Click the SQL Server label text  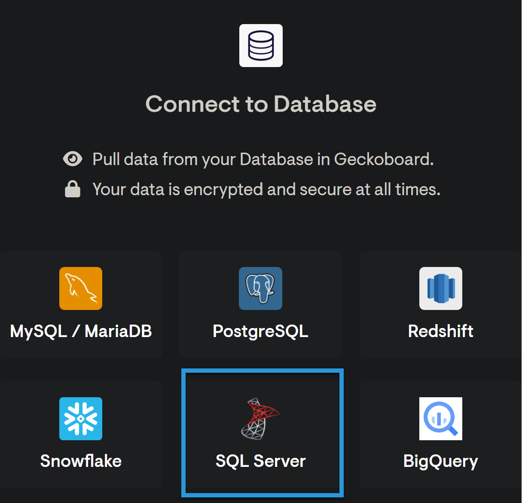pyautogui.click(x=260, y=461)
